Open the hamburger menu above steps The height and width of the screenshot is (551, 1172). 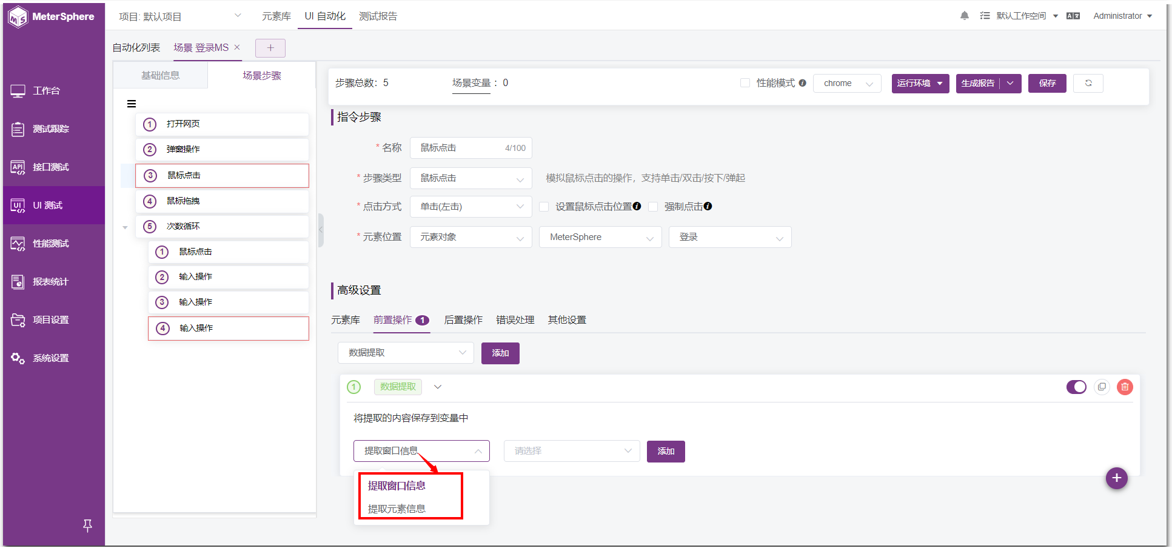point(132,104)
